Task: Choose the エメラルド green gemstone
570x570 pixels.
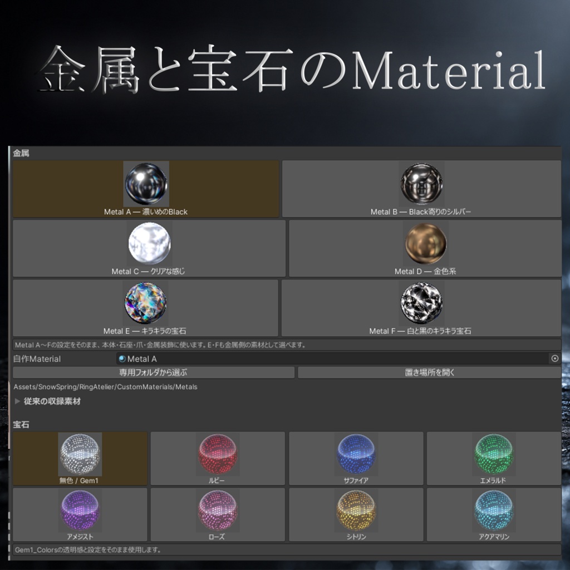Action: (x=494, y=459)
